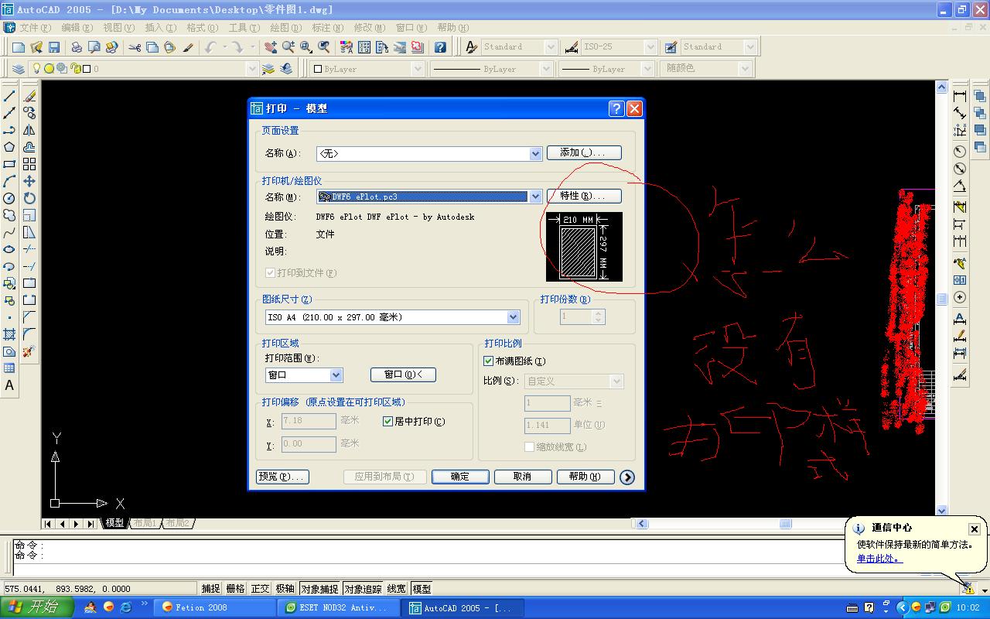Screen dimensions: 990x619
Task: Click the 单击此处 link in balloon
Action: (879, 559)
